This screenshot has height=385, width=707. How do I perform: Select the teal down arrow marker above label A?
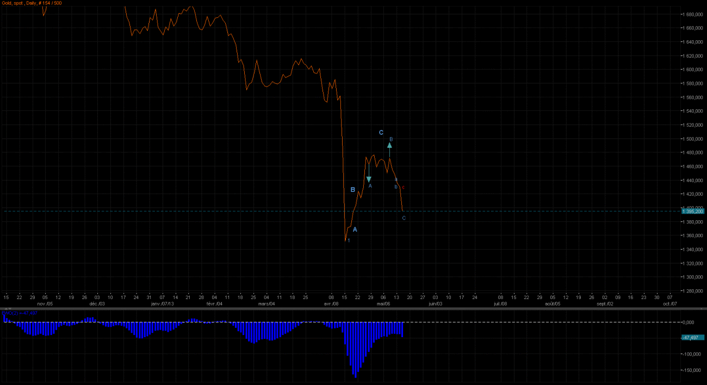(x=369, y=179)
